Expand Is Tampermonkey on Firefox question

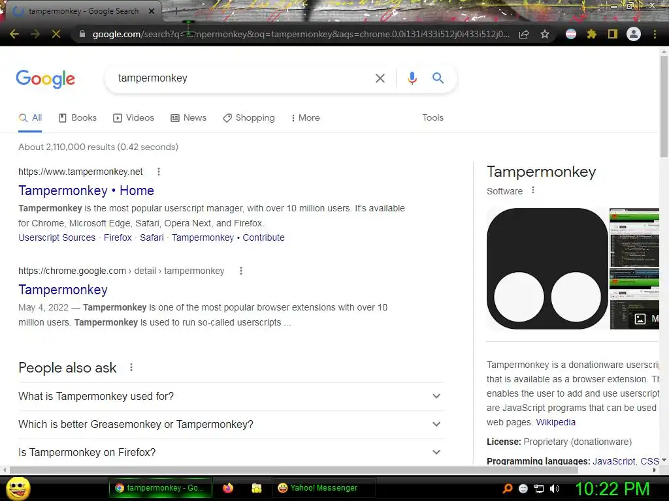(x=231, y=452)
